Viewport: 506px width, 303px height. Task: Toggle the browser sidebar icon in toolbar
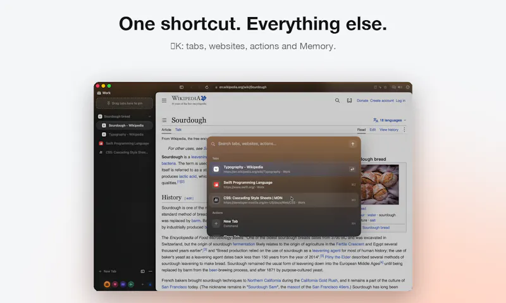[182, 87]
